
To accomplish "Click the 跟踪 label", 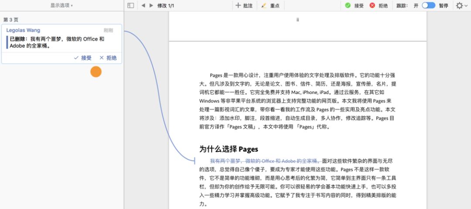I will tap(403, 5).
